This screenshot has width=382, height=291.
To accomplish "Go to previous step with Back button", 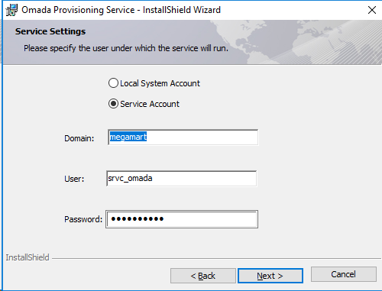I will 203,276.
